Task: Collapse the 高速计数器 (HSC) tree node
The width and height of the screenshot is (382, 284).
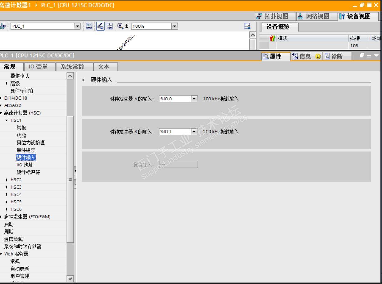Action: [1, 113]
